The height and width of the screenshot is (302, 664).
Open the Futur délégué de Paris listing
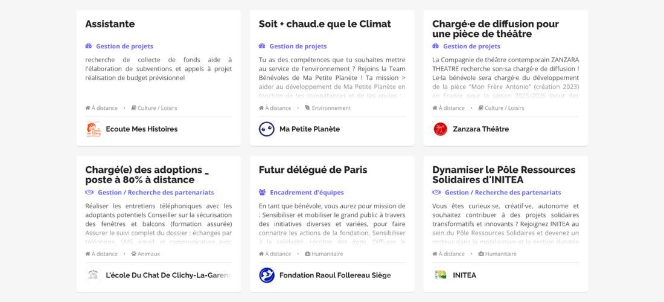(x=313, y=170)
